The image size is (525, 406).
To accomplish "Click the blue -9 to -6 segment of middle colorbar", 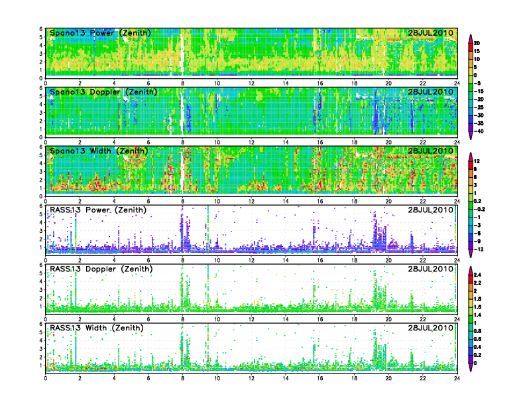I will pyautogui.click(x=471, y=237).
